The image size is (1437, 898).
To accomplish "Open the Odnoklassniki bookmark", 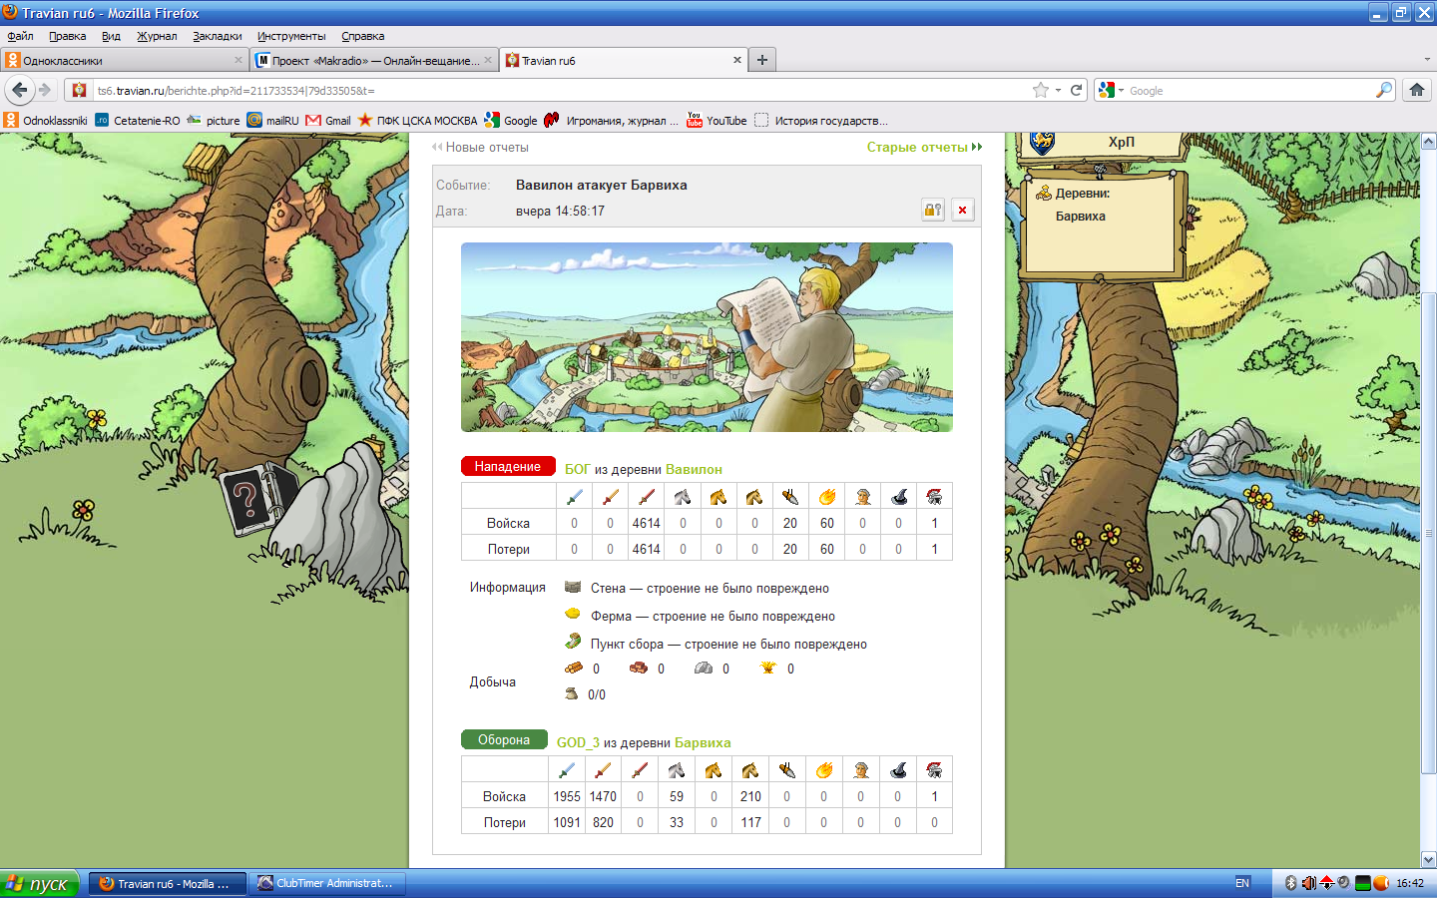I will [x=46, y=120].
